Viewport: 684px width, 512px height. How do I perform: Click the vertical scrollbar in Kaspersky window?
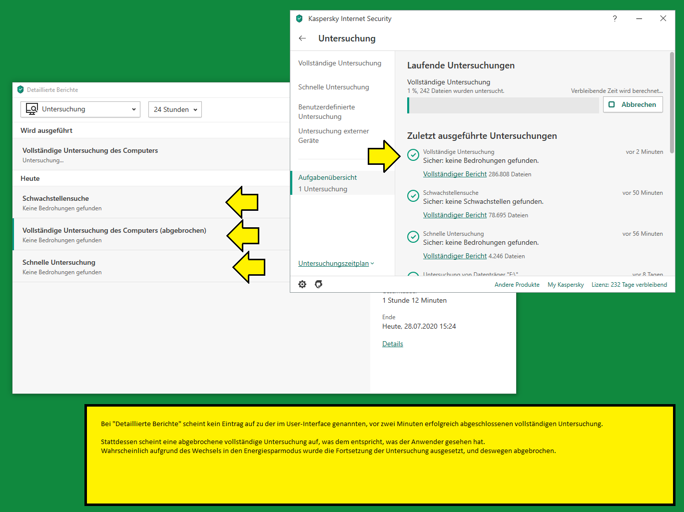[x=672, y=102]
